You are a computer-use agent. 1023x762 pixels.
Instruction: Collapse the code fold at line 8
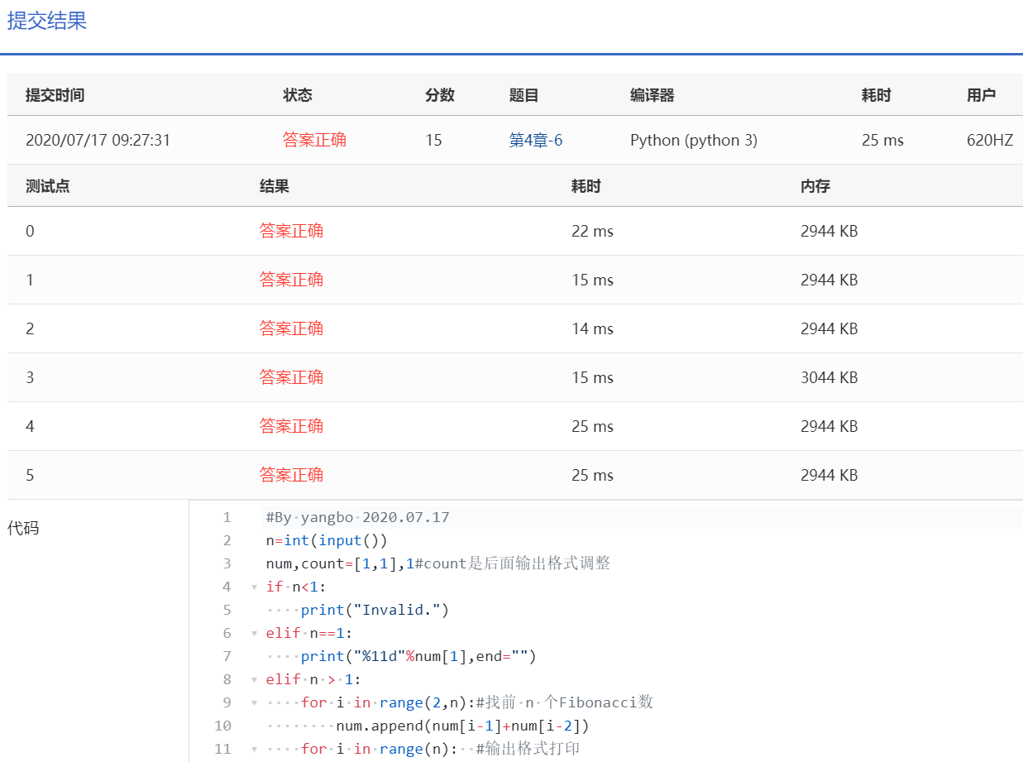pos(255,680)
